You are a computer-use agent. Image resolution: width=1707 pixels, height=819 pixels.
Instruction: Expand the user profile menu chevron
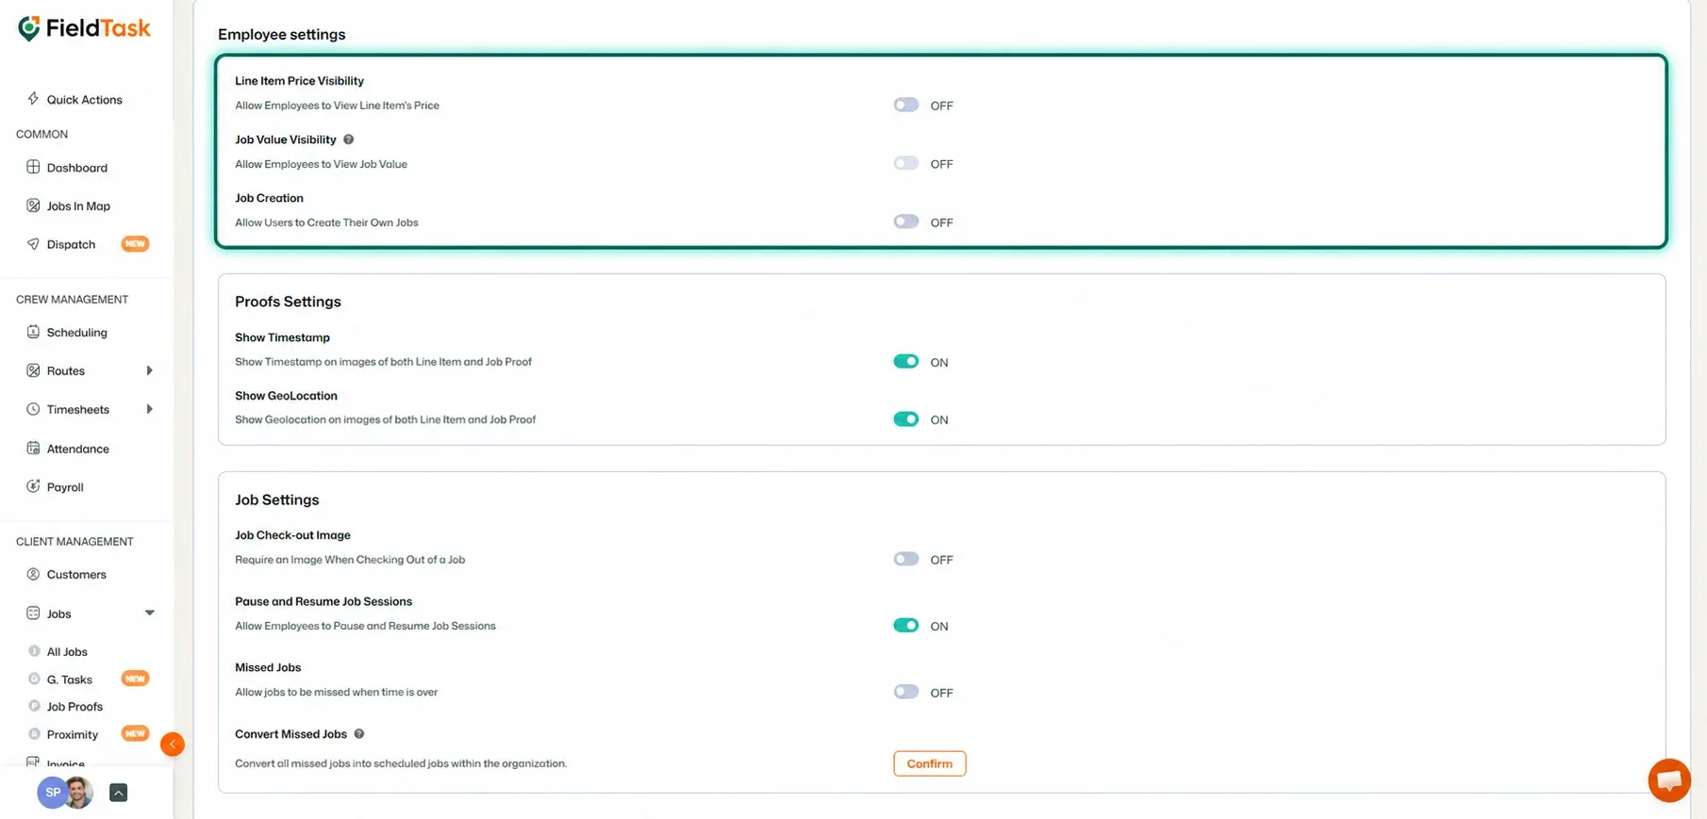119,793
